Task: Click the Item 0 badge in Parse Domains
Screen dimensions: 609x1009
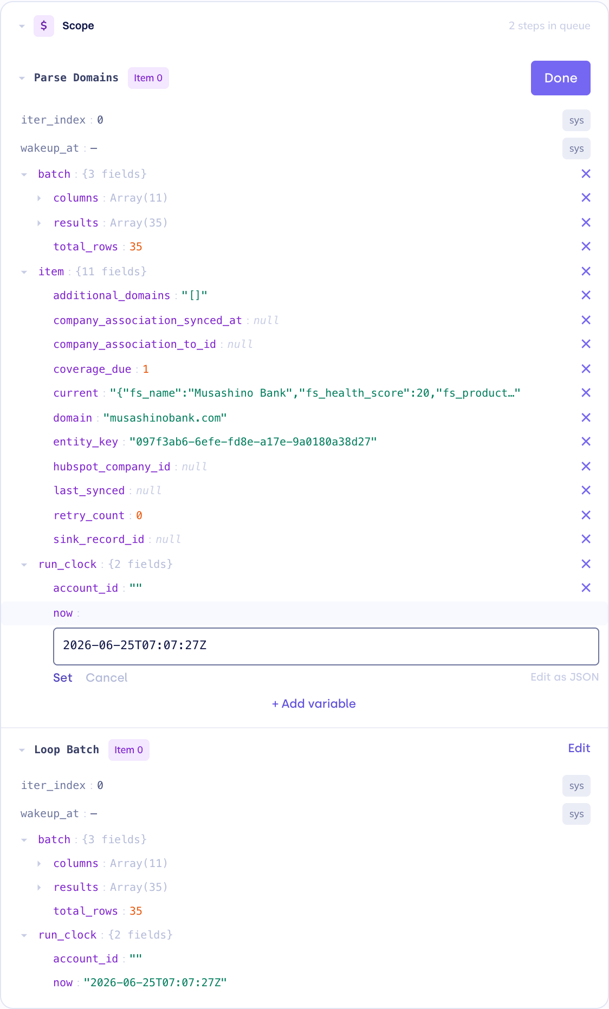Action: [x=148, y=78]
